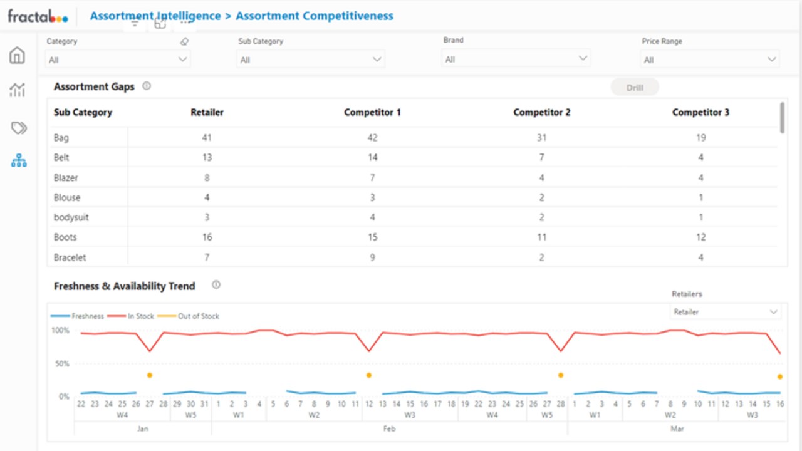802x451 pixels.
Task: Open the Home page from the sidebar
Action: 17,55
